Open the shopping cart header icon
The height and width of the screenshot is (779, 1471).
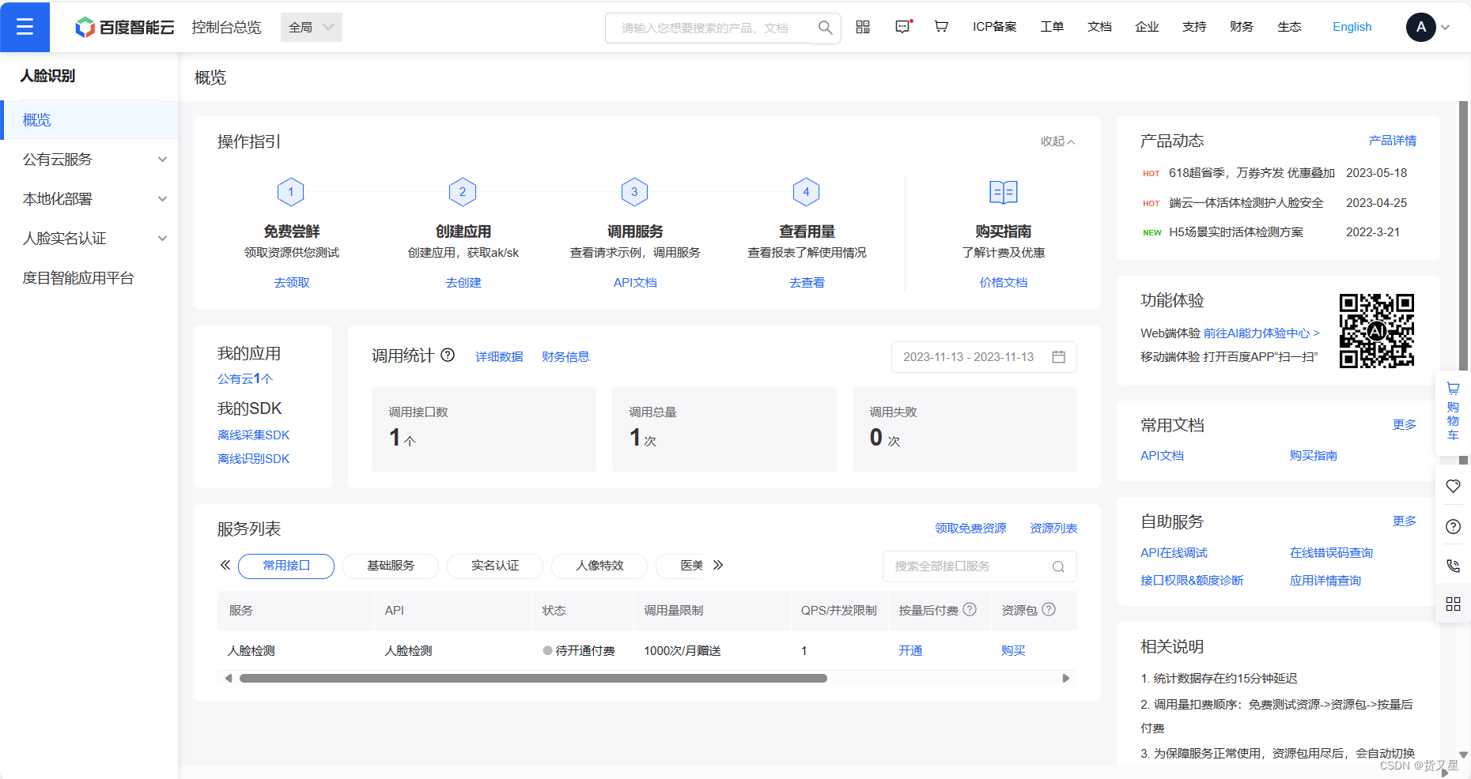941,27
